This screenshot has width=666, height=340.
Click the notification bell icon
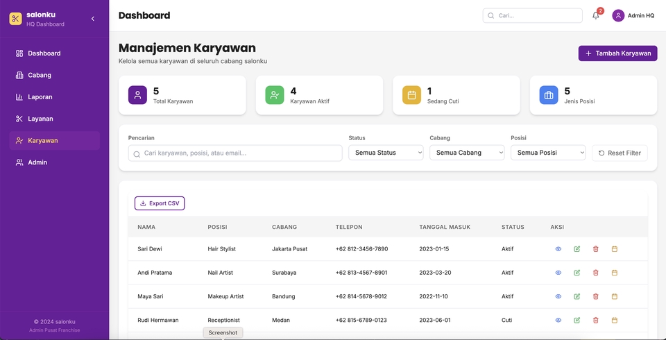click(595, 15)
